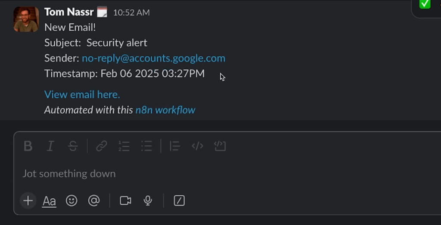
Task: Hide formatting toolbar with Aa button
Action: (49, 201)
